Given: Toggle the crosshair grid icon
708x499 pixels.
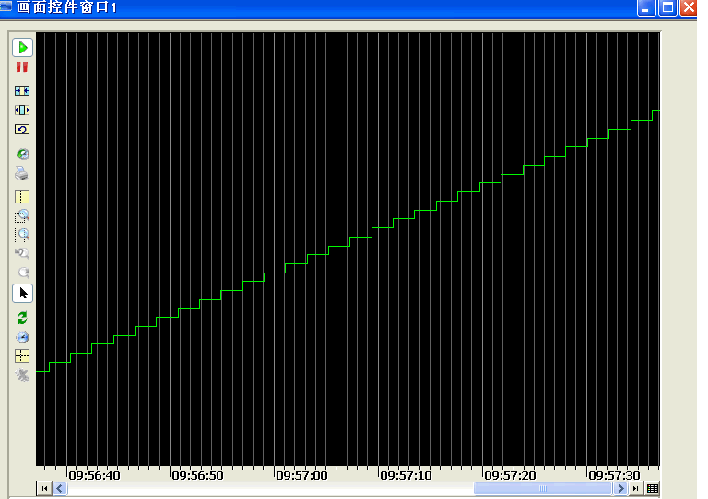Looking at the screenshot, I should 22,356.
